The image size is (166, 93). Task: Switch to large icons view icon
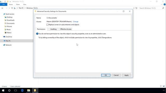tap(164, 86)
